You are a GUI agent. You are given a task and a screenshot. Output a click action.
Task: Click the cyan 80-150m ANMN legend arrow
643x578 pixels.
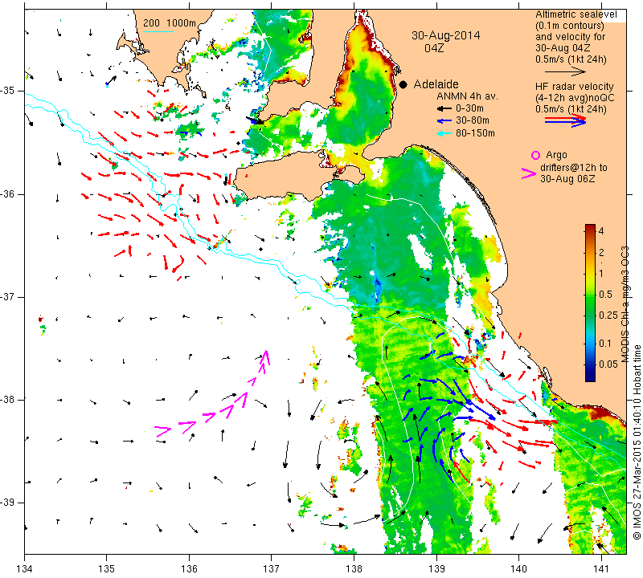444,133
